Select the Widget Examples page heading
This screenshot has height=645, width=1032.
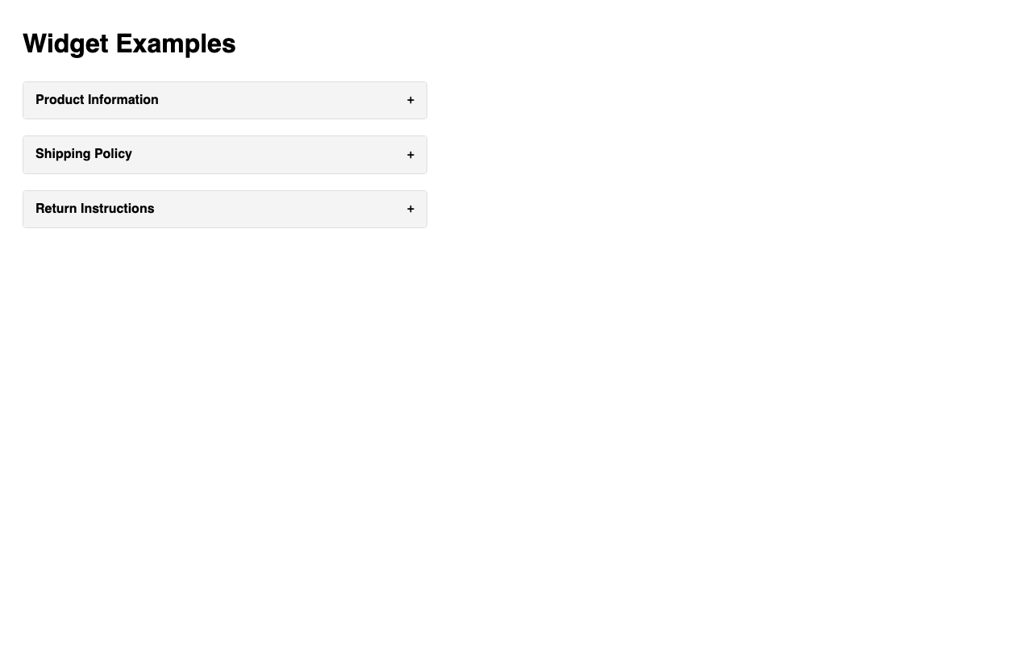click(129, 44)
